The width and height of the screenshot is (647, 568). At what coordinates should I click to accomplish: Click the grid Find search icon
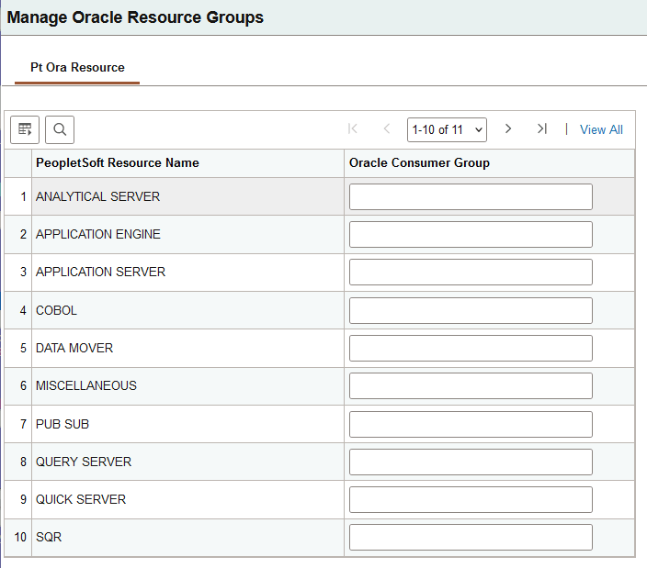tap(60, 129)
